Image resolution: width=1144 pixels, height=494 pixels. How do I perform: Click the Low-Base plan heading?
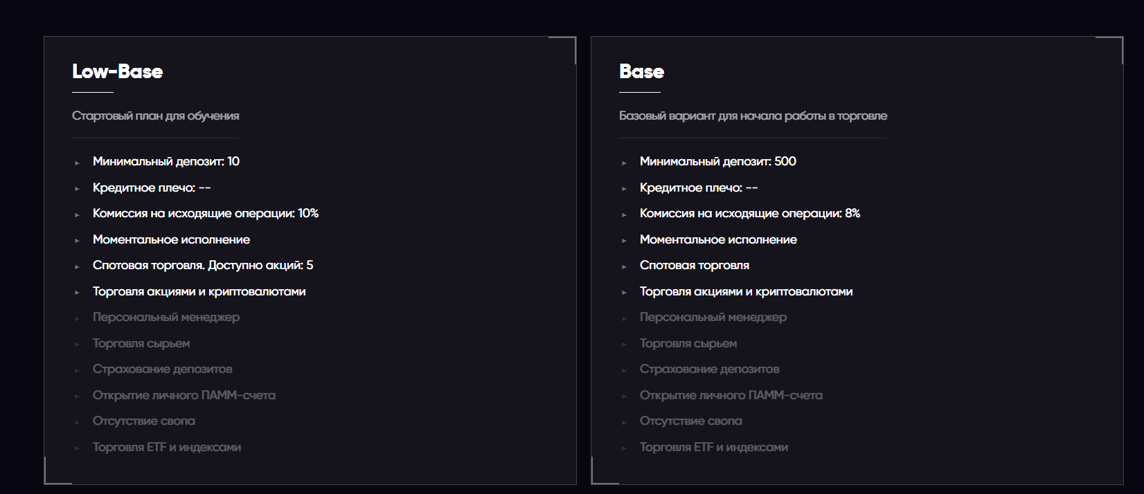[118, 72]
